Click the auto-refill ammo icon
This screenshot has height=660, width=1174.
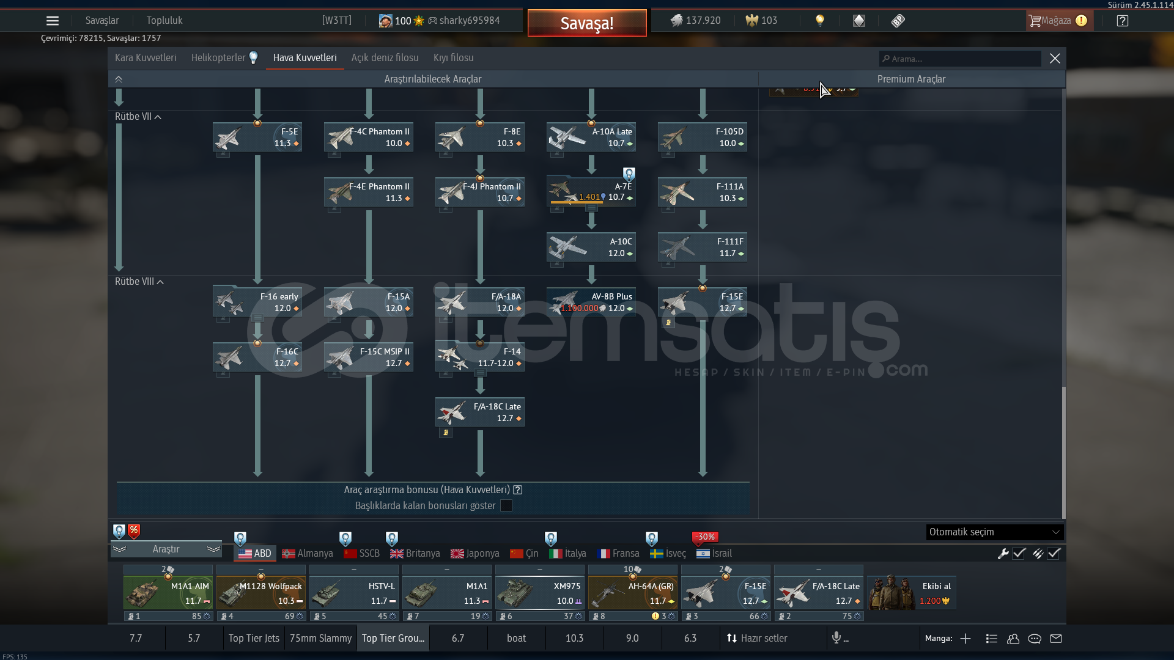(x=1038, y=554)
